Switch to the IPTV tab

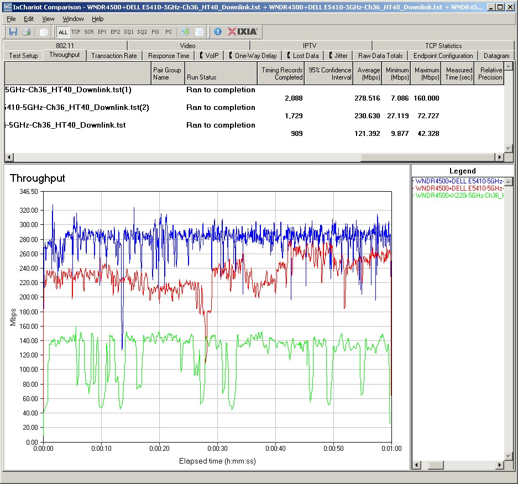click(310, 45)
